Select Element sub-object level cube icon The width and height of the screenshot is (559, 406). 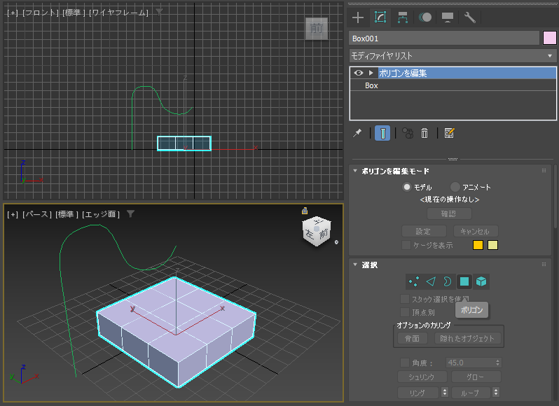coord(481,281)
